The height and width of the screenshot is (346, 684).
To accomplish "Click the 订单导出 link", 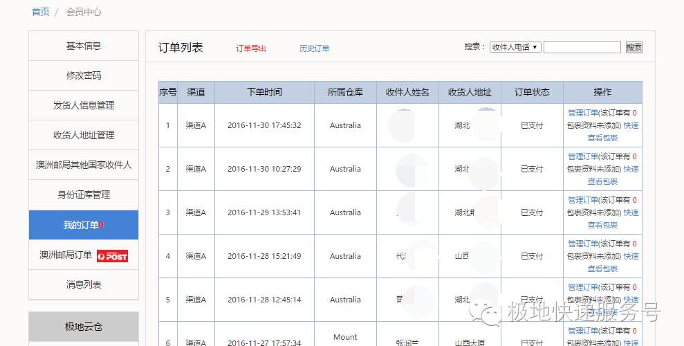I will pos(251,48).
